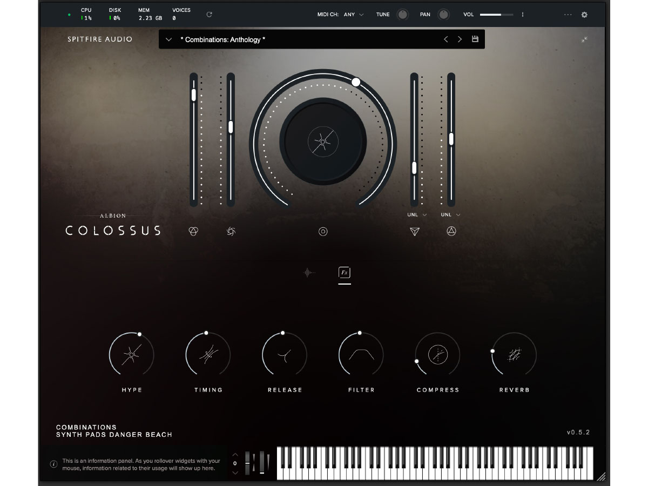
Task: Click the FILTER knob
Action: click(x=361, y=355)
